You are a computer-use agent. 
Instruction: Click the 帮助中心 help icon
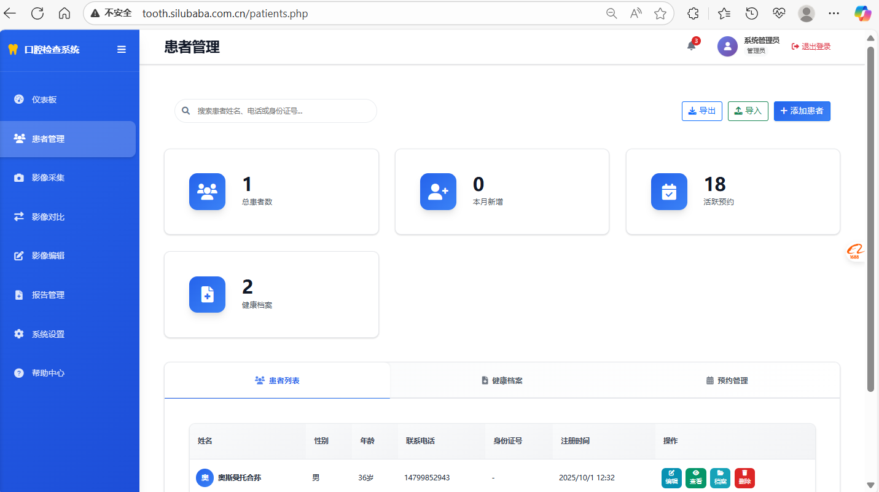18,373
